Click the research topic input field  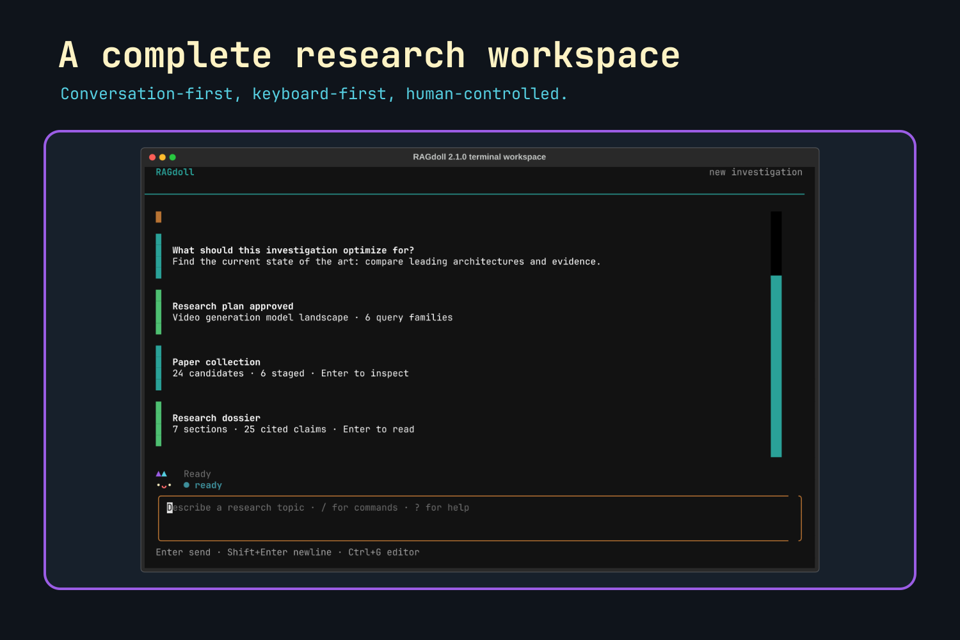pos(480,518)
